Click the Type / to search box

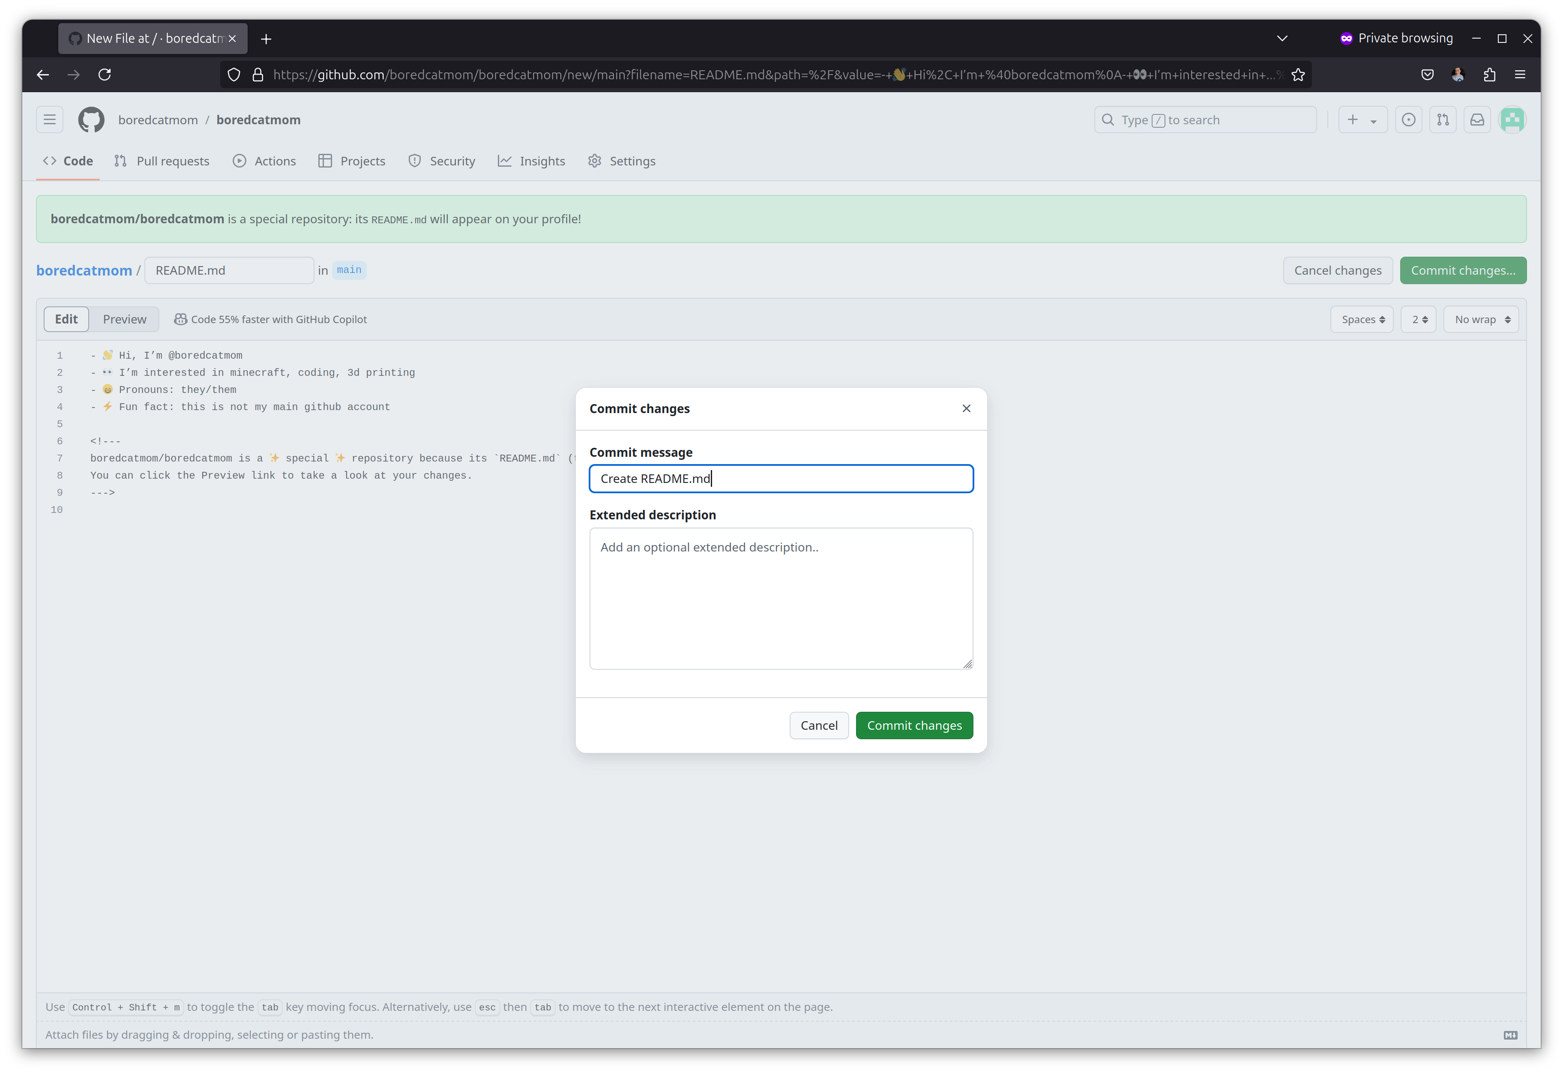1205,120
